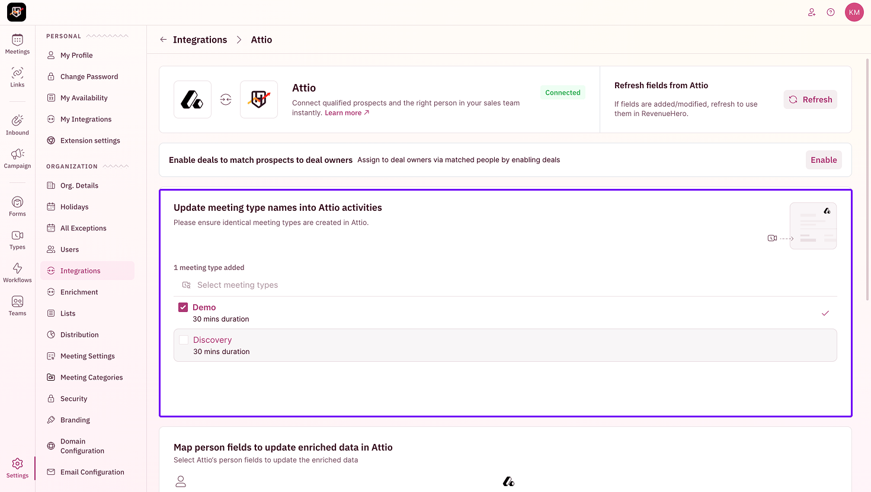Click the RevenueHero logo tile next to Attio
871x492 pixels.
(x=259, y=99)
